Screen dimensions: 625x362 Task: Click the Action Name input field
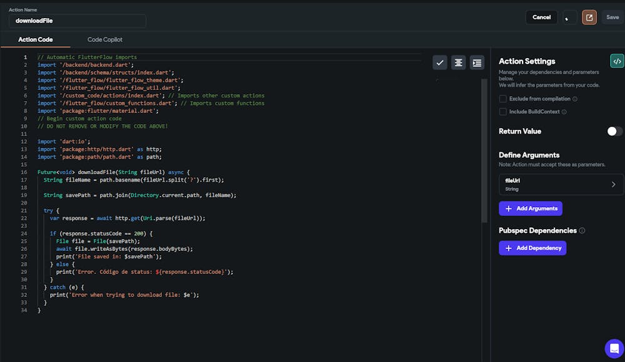77,21
